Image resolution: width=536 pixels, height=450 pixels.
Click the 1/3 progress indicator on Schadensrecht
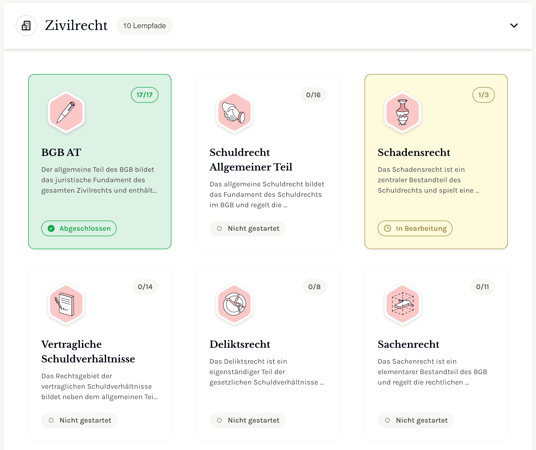tap(484, 95)
